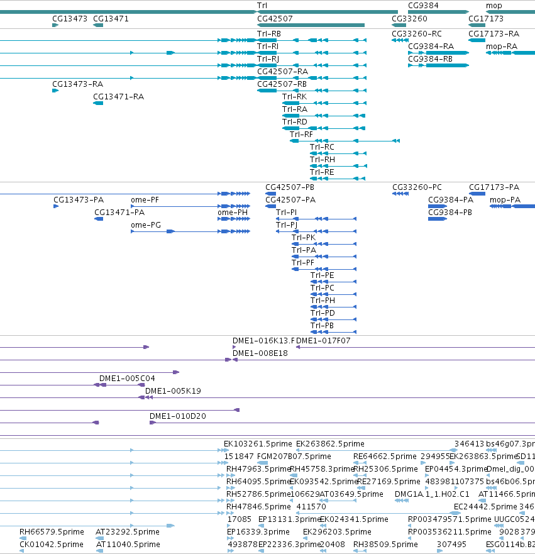Click the Trl-RB transcript label
535x554 pixels.
pos(268,34)
